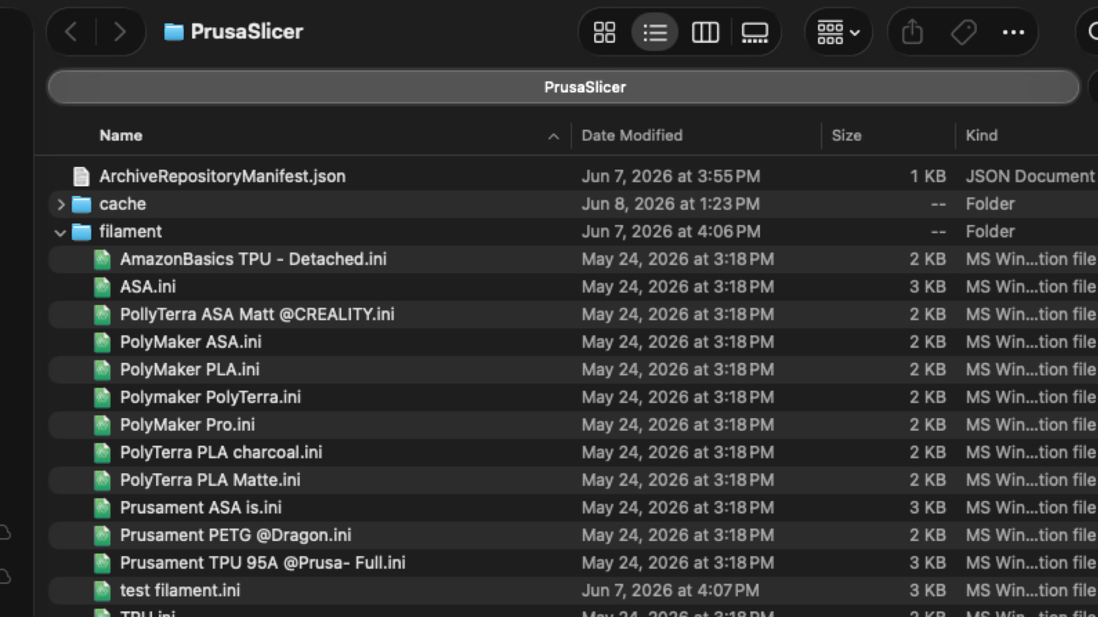Select the PolyTerra PLA charcoal.ini icon
The width and height of the screenshot is (1098, 617).
point(102,452)
